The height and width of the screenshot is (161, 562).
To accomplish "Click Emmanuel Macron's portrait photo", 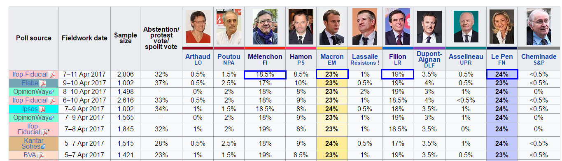I will point(332,27).
